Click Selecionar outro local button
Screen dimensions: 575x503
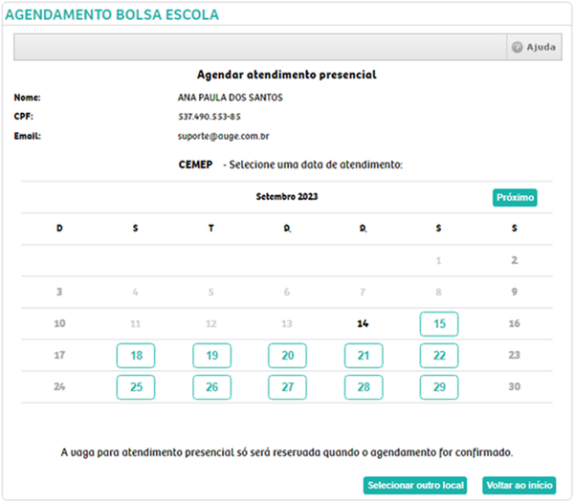[415, 486]
